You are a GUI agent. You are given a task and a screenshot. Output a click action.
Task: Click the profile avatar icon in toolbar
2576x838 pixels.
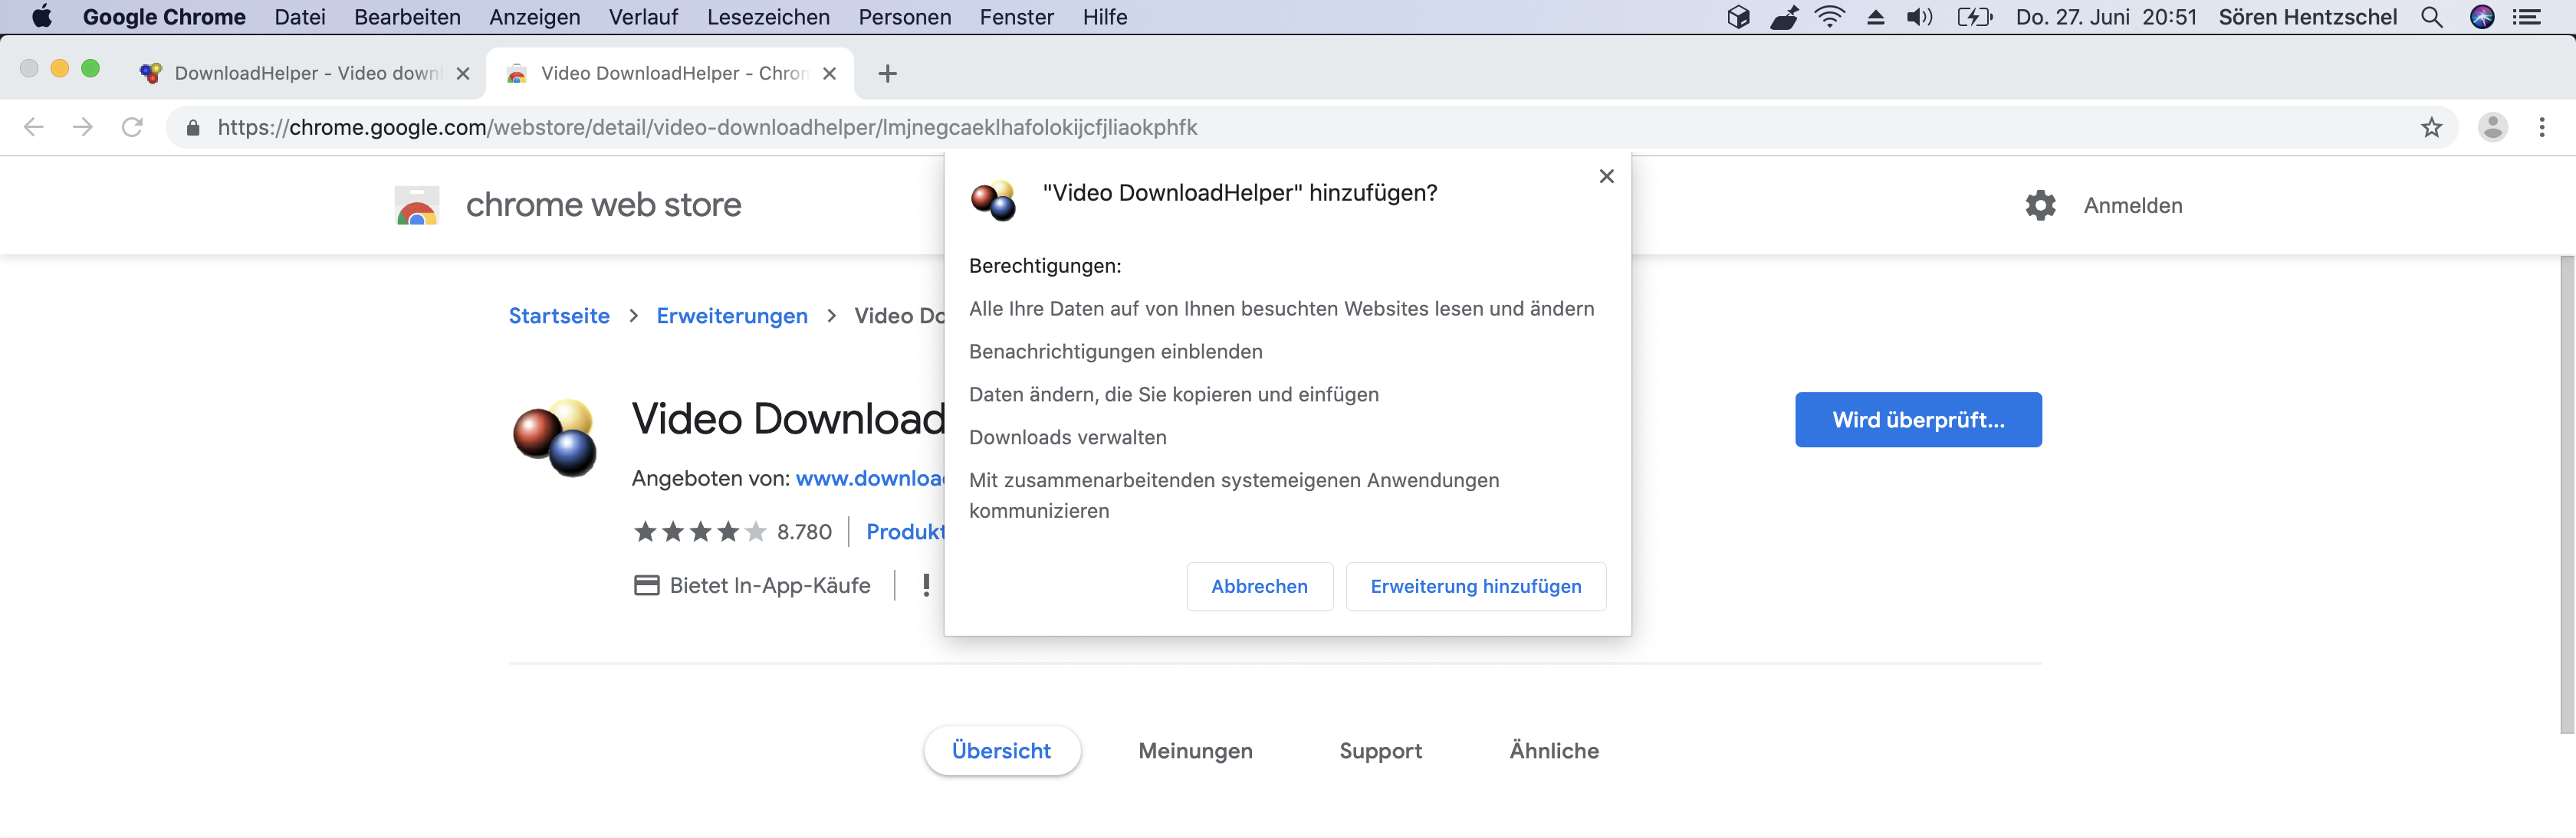(x=2492, y=128)
